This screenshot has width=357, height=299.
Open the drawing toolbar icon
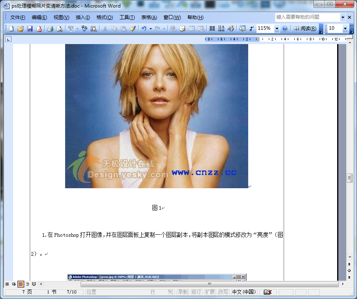pyautogui.click(x=231, y=29)
